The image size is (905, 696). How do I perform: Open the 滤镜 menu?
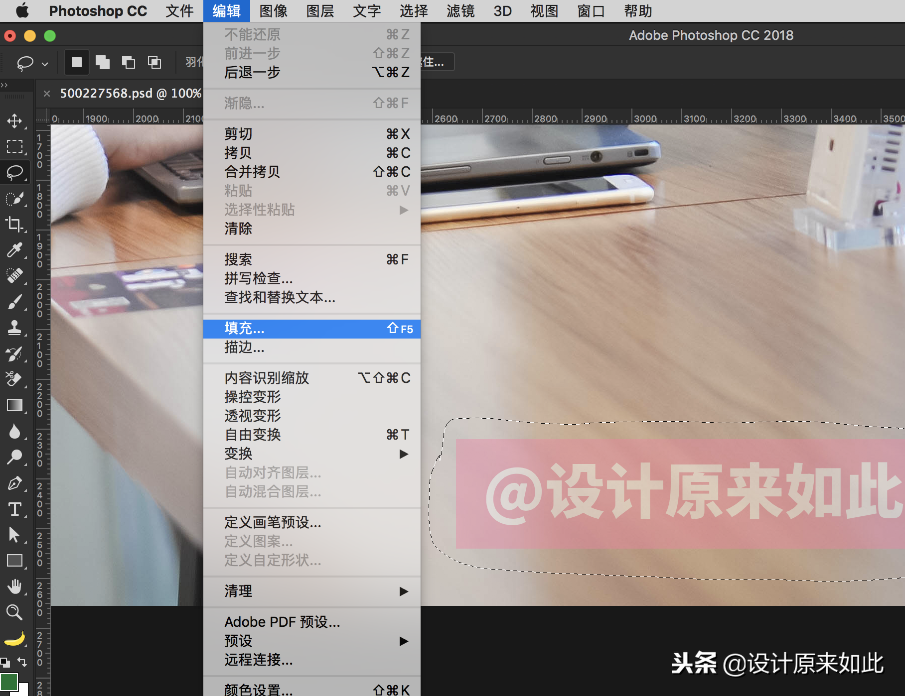click(x=459, y=11)
